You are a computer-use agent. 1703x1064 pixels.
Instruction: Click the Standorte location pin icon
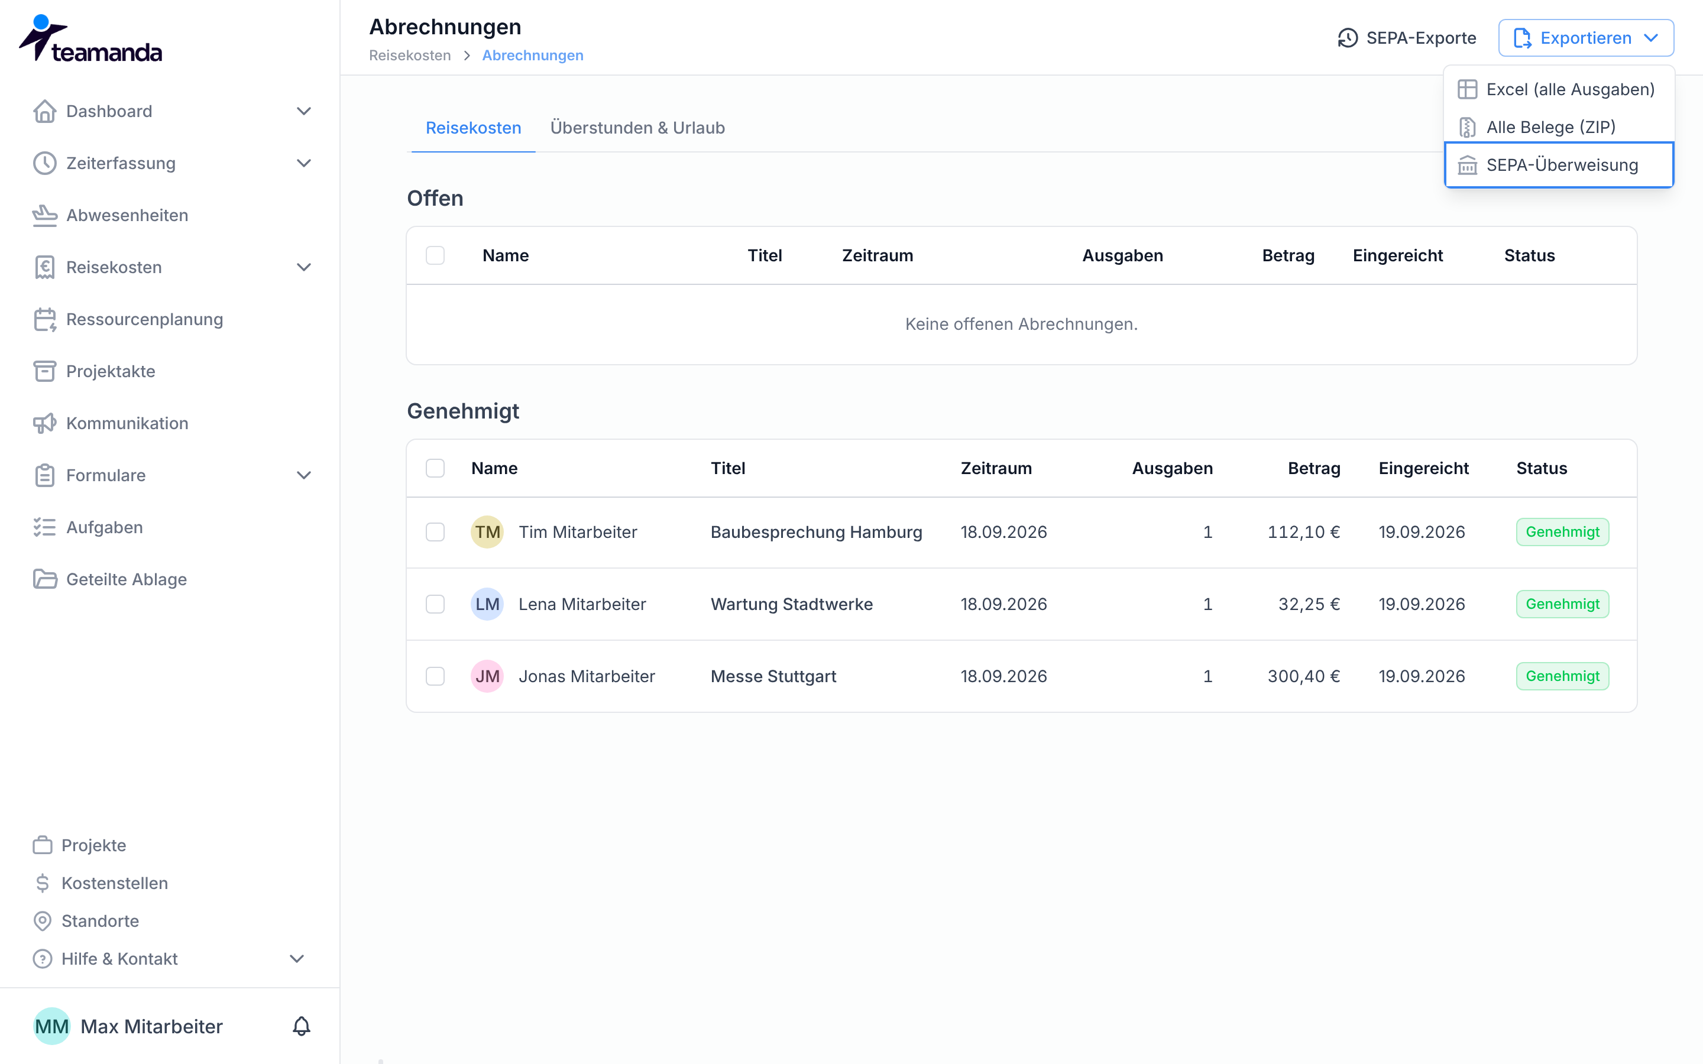pos(42,921)
